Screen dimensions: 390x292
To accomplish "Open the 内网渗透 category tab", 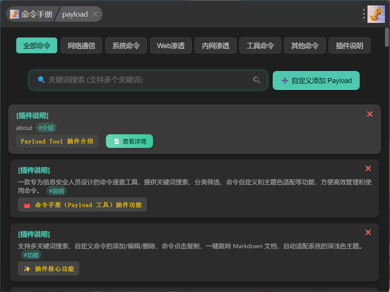I will pyautogui.click(x=216, y=45).
